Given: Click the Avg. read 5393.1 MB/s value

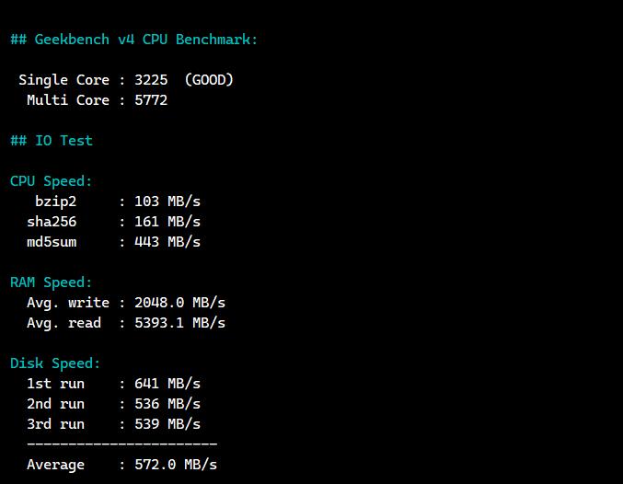Looking at the screenshot, I should [x=179, y=323].
